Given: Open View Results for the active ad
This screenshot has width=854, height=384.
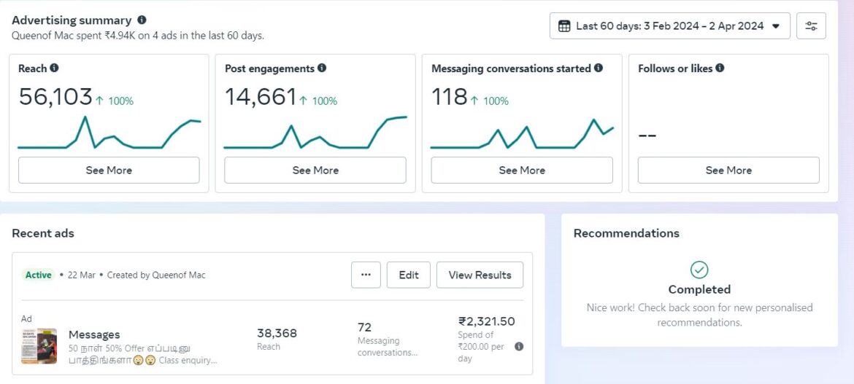Looking at the screenshot, I should [x=480, y=275].
